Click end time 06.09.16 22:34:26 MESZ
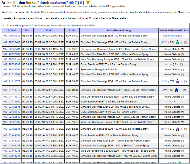190x164 pixels. [49, 64]
